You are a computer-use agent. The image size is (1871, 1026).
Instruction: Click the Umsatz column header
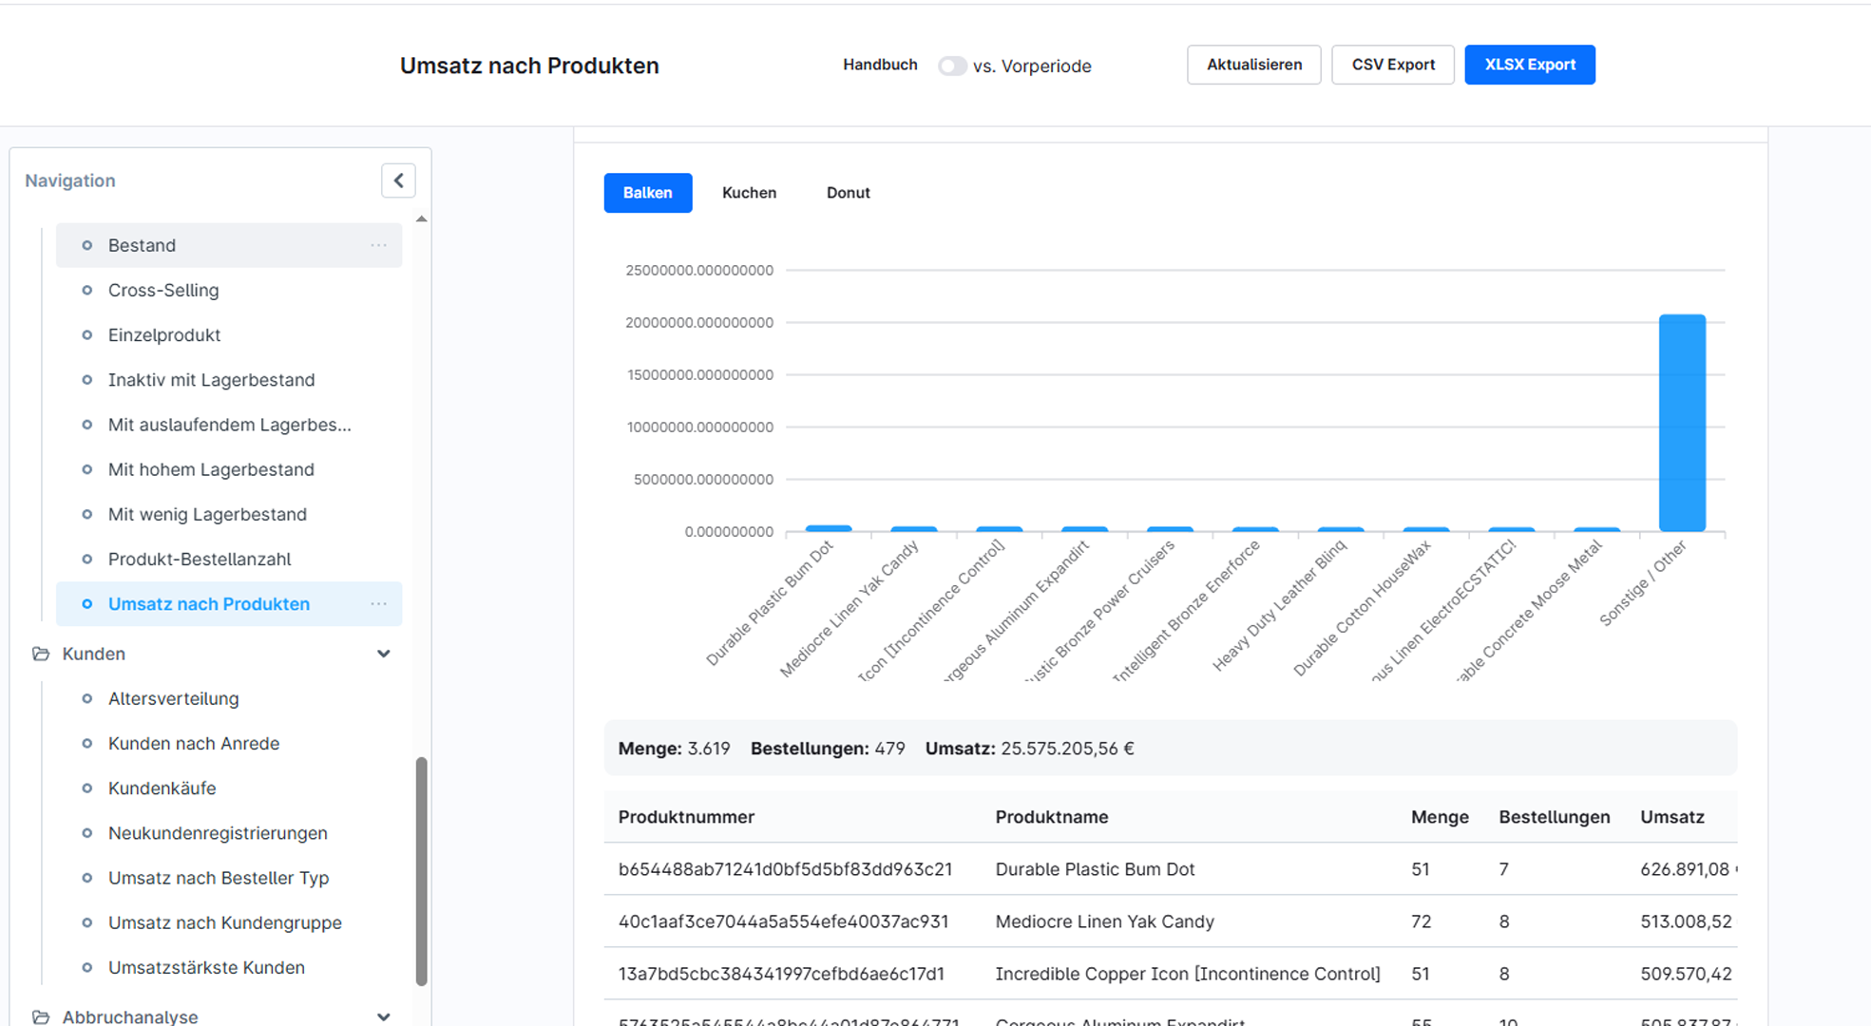coord(1672,817)
